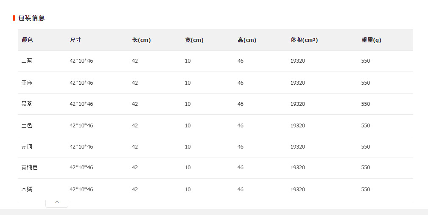Click the 颜色 column header
The image size is (428, 215).
coord(27,40)
